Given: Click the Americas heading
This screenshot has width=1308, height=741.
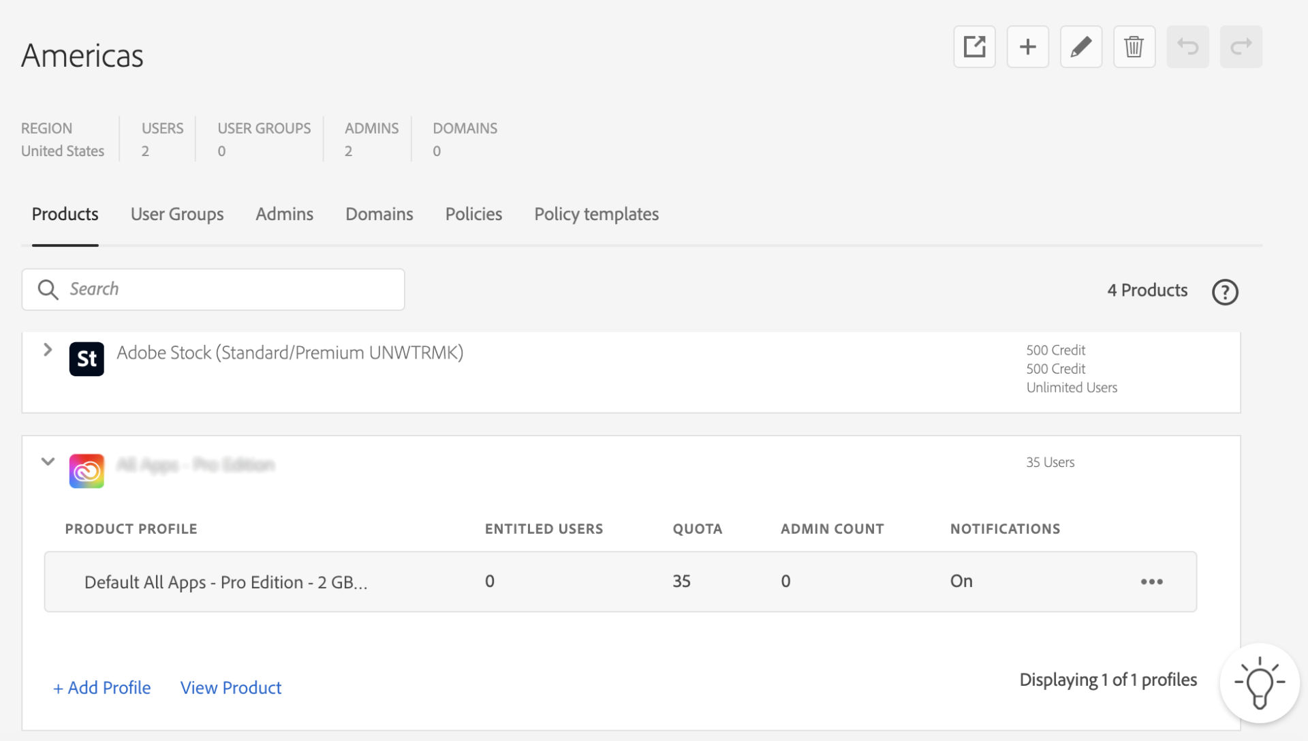Looking at the screenshot, I should [82, 55].
